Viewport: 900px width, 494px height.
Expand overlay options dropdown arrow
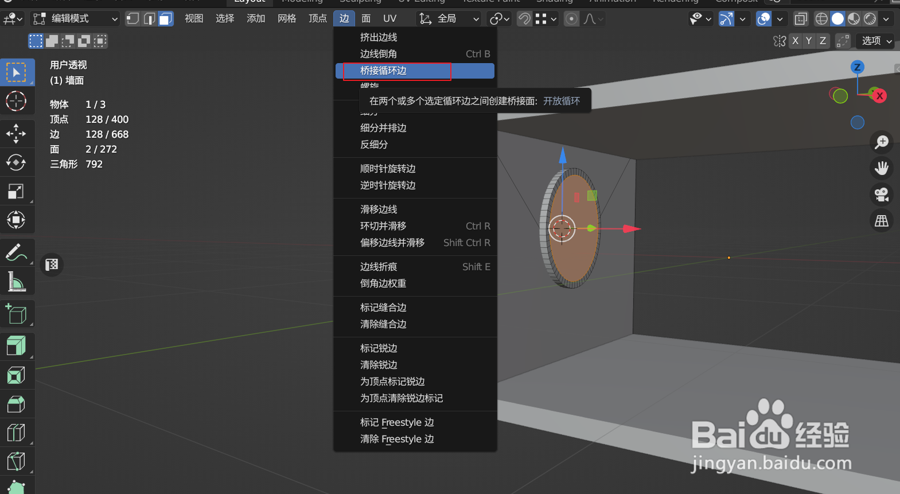point(780,19)
